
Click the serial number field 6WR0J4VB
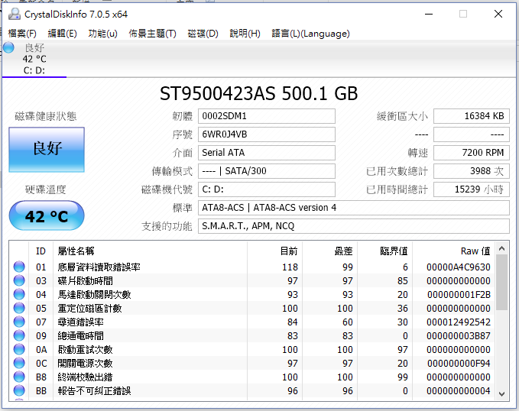tap(267, 134)
